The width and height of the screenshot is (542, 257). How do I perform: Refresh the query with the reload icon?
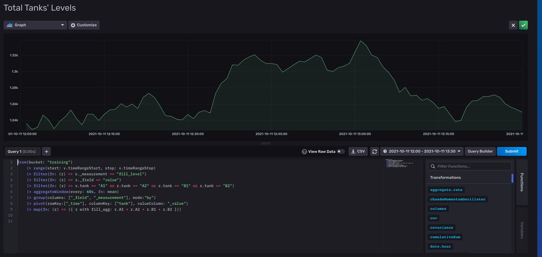[x=374, y=152]
